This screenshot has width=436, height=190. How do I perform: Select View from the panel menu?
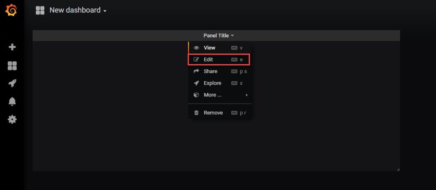click(220, 48)
